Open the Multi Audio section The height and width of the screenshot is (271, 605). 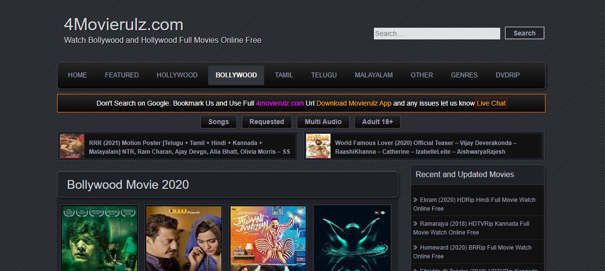pyautogui.click(x=323, y=122)
